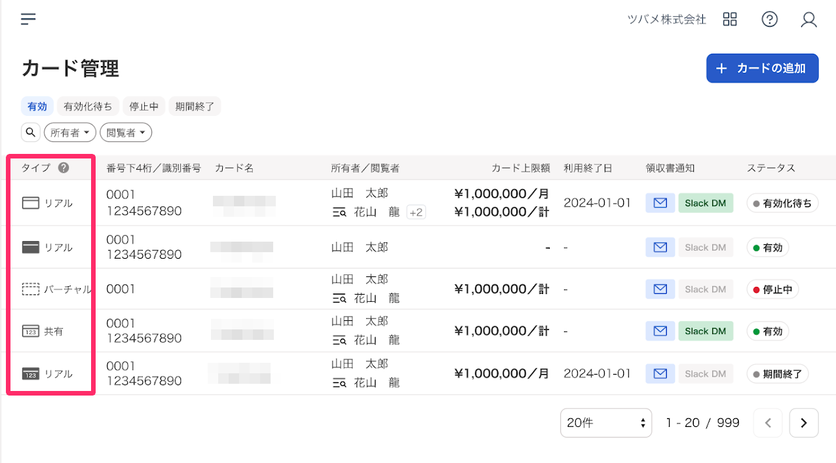The image size is (836, 463).
Task: Click viewer icon beside 花山 in 共有 row
Action: point(339,341)
